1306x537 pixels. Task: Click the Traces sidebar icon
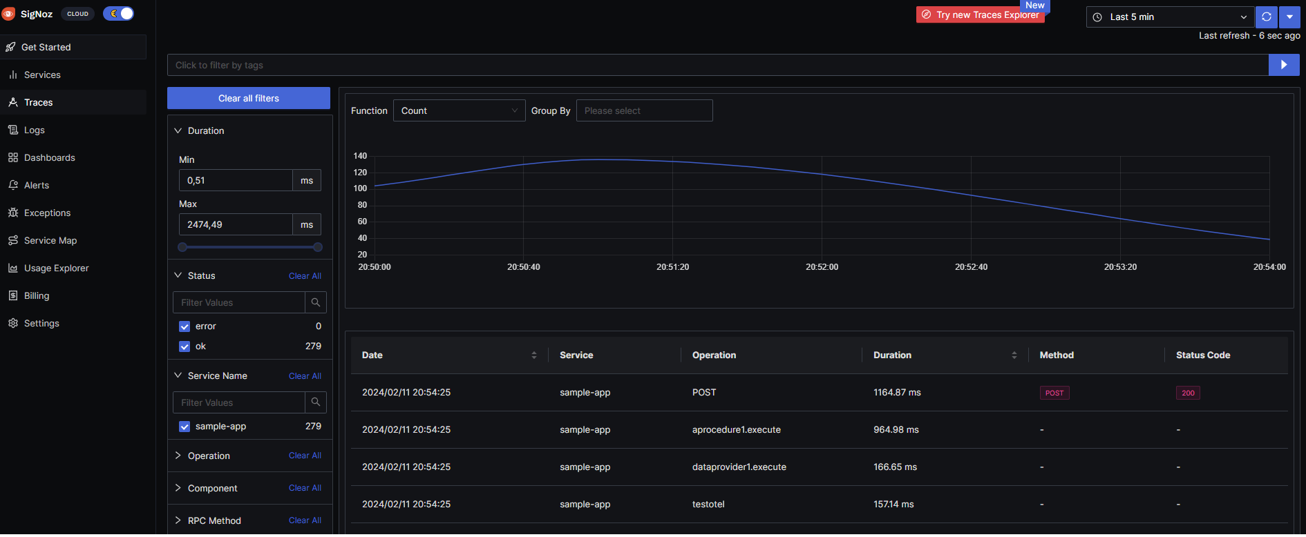(13, 102)
